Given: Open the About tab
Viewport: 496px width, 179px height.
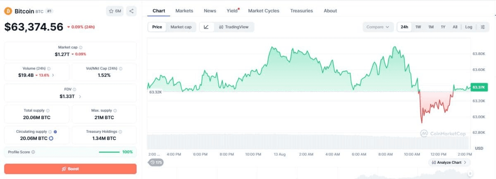Looking at the screenshot, I should pyautogui.click(x=330, y=11).
